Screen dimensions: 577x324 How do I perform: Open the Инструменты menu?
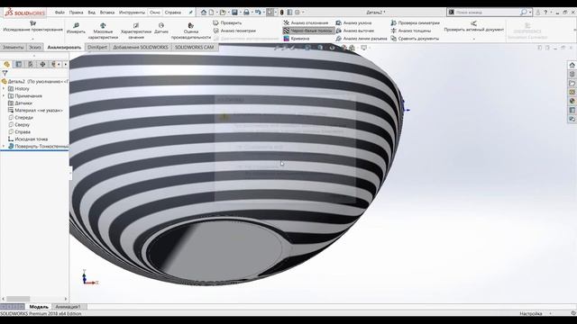pos(133,12)
